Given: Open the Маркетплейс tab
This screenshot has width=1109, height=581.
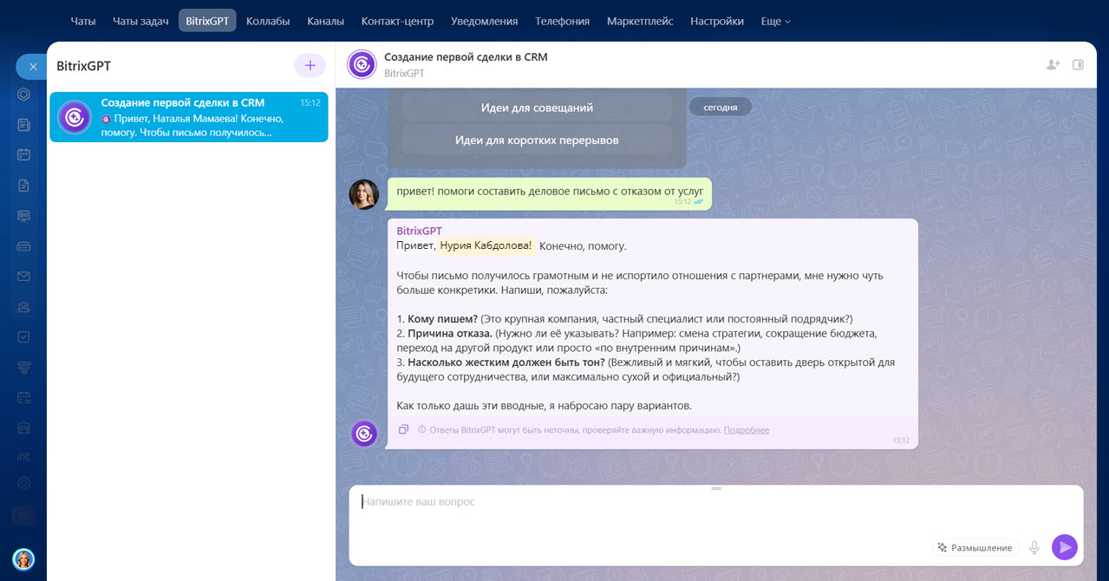Looking at the screenshot, I should (x=640, y=21).
